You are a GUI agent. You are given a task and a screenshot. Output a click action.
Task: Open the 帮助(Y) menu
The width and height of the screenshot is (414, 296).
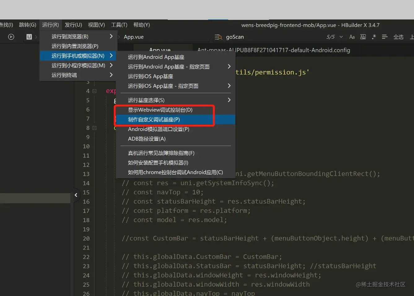(x=142, y=25)
